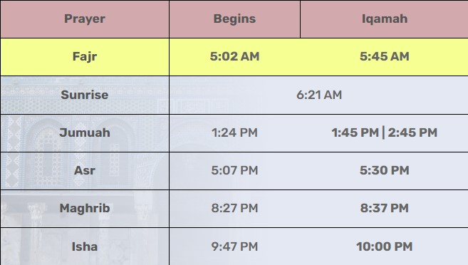
Task: Select the Asr row label
Action: point(85,170)
